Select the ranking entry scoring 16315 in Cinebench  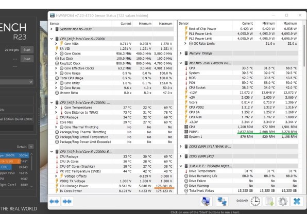pos(14,173)
